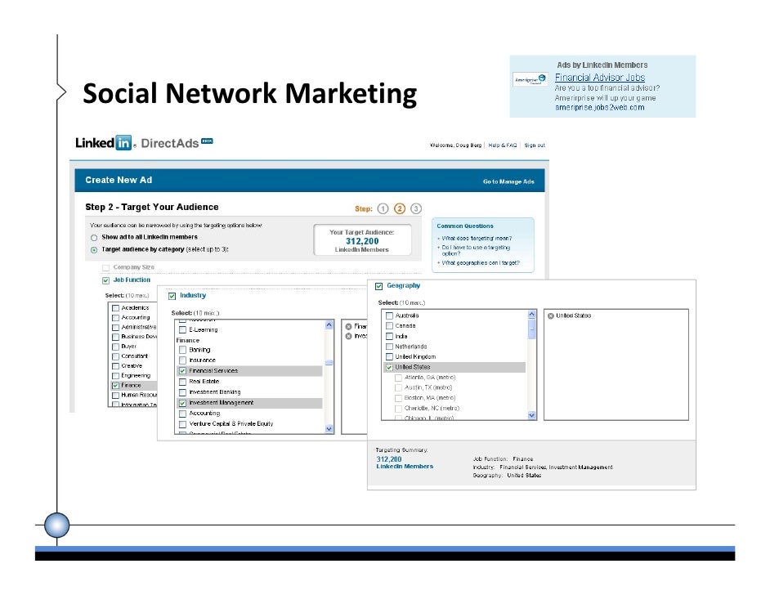Check Australia in Geography list
Screen dimensions: 770x595
pos(389,315)
